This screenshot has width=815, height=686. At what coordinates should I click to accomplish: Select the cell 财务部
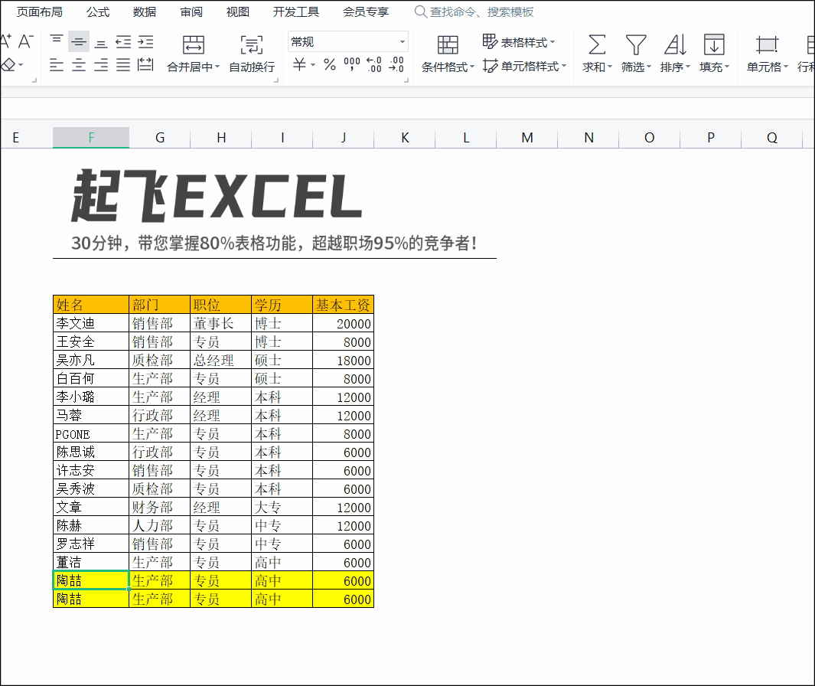tap(160, 507)
